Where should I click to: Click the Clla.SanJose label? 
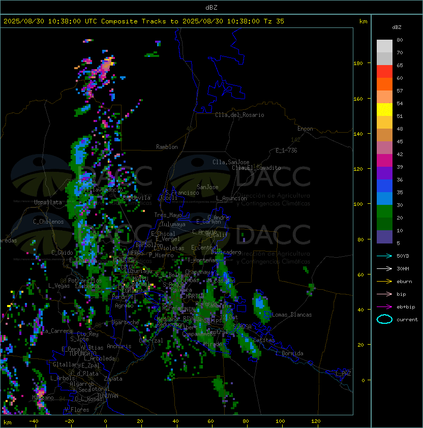pyautogui.click(x=231, y=162)
